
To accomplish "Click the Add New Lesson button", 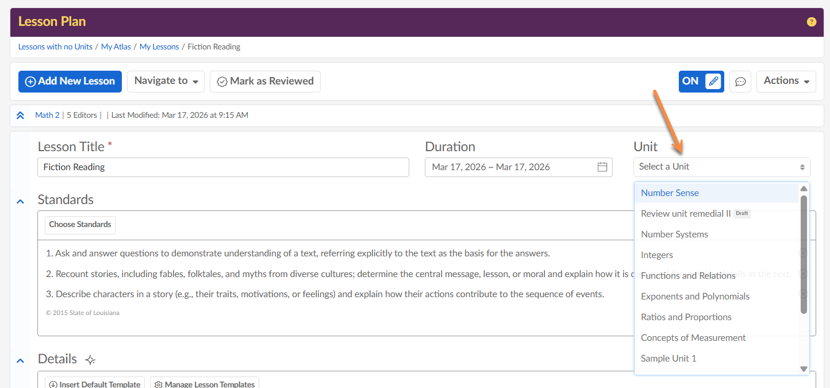I will point(70,82).
